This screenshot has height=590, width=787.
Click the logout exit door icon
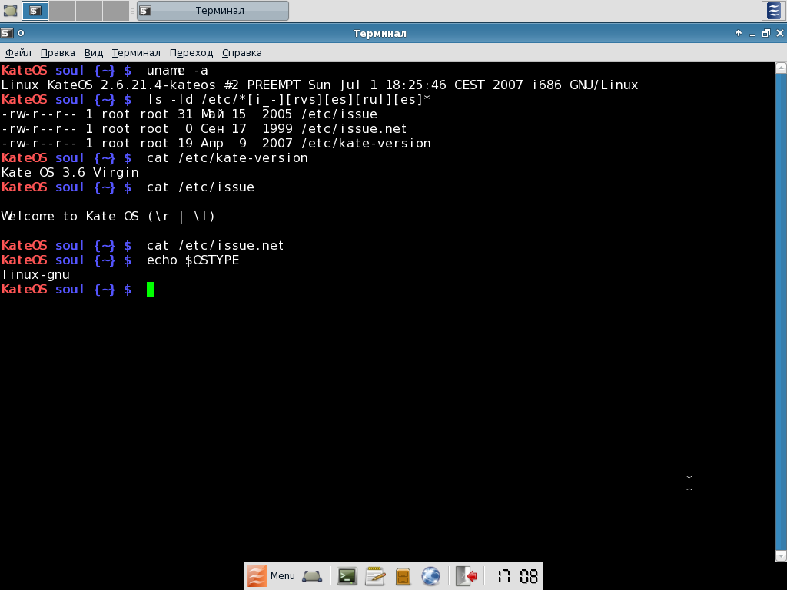tap(467, 576)
